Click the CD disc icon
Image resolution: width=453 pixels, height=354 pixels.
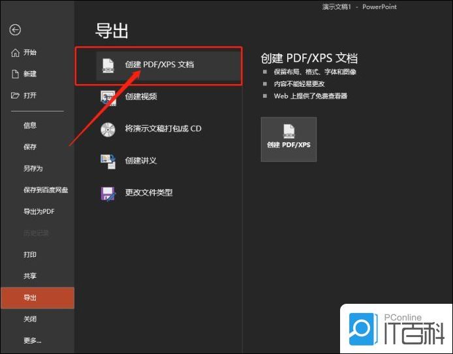pyautogui.click(x=108, y=130)
